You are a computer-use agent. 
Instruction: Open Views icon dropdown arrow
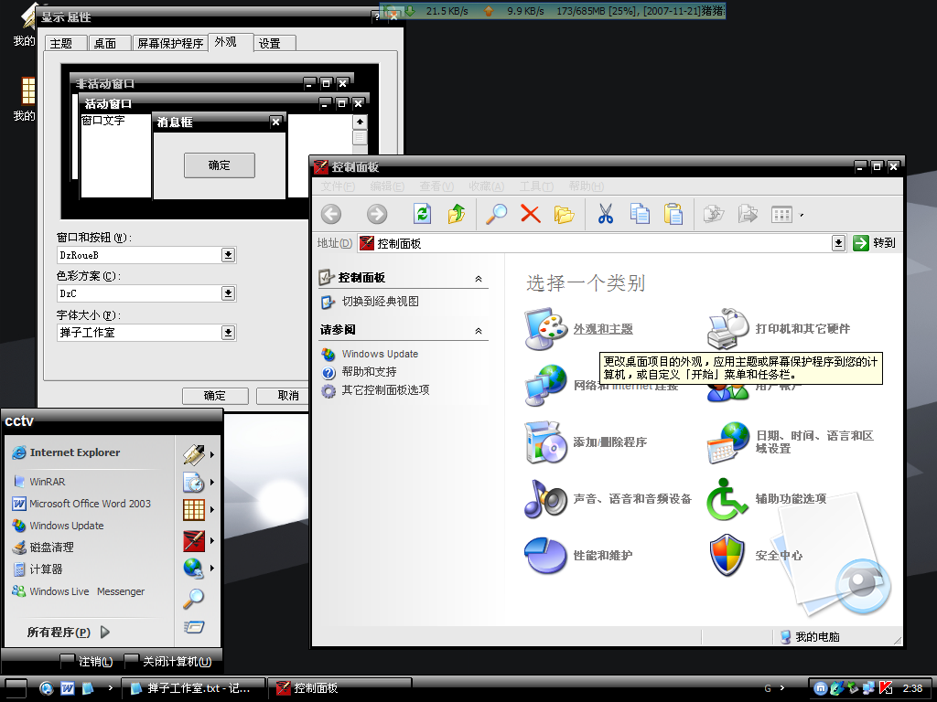(x=802, y=215)
